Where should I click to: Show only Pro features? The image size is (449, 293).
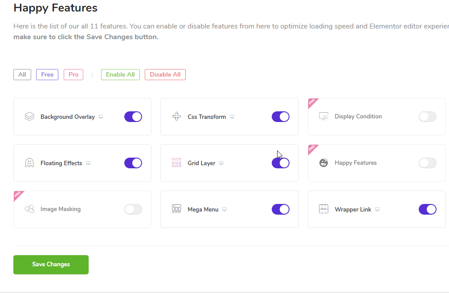point(73,75)
